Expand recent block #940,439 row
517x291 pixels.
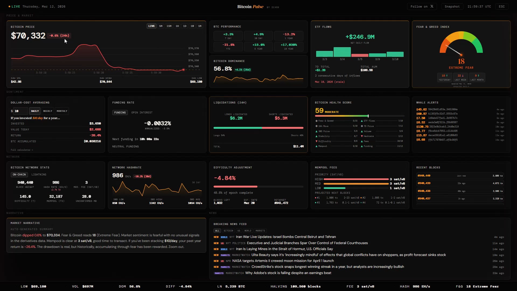[x=460, y=183]
